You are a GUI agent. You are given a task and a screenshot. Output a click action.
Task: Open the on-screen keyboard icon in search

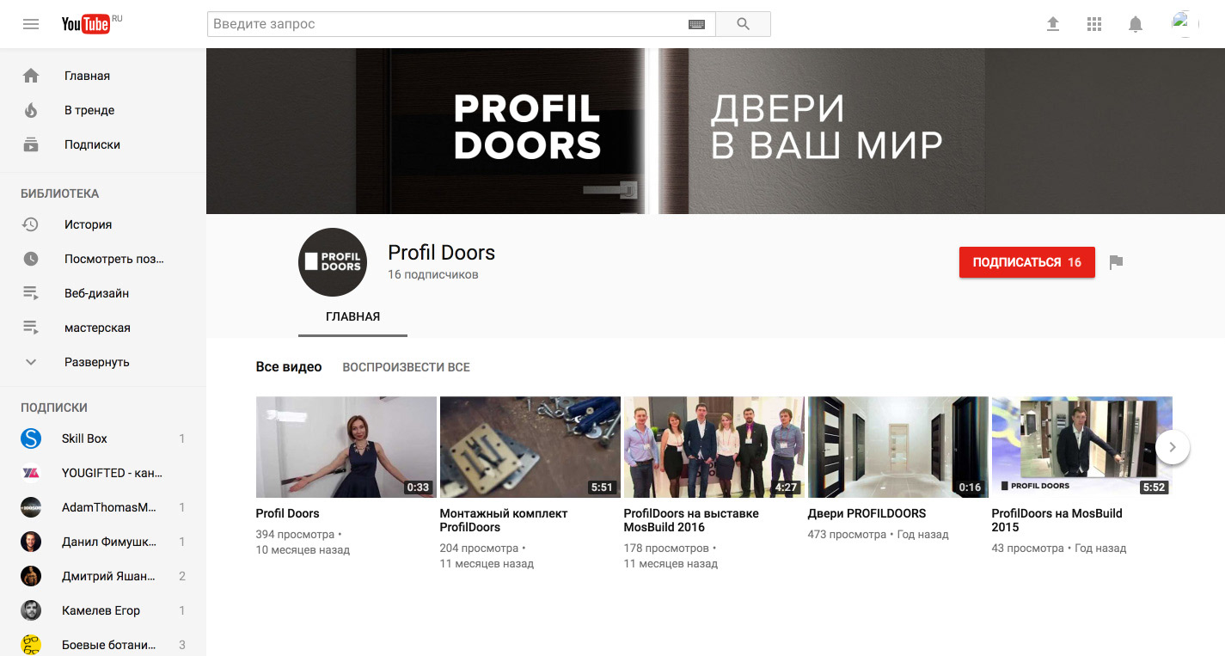(x=697, y=24)
